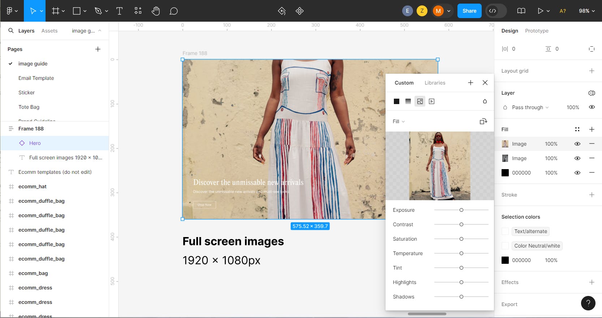Select gradient fill type icon

click(x=408, y=102)
